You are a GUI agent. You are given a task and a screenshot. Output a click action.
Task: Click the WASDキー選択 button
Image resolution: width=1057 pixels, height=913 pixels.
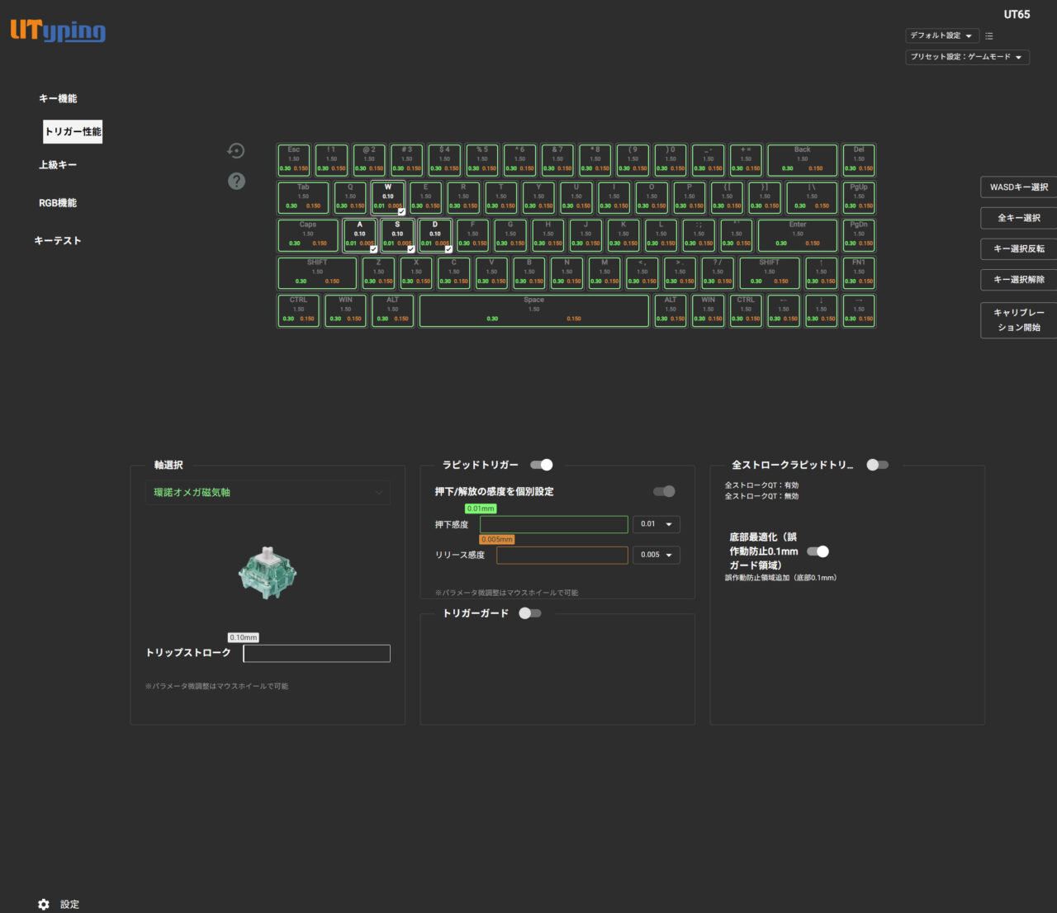pyautogui.click(x=1019, y=187)
